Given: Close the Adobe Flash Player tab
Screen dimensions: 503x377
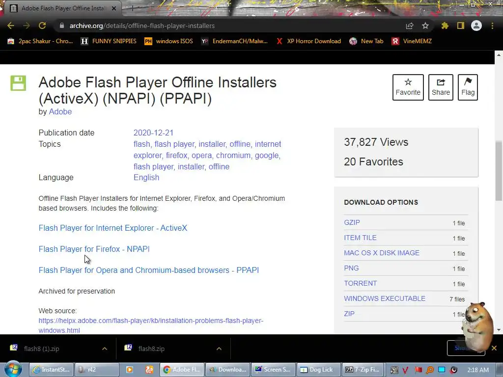Looking at the screenshot, I should click(114, 8).
